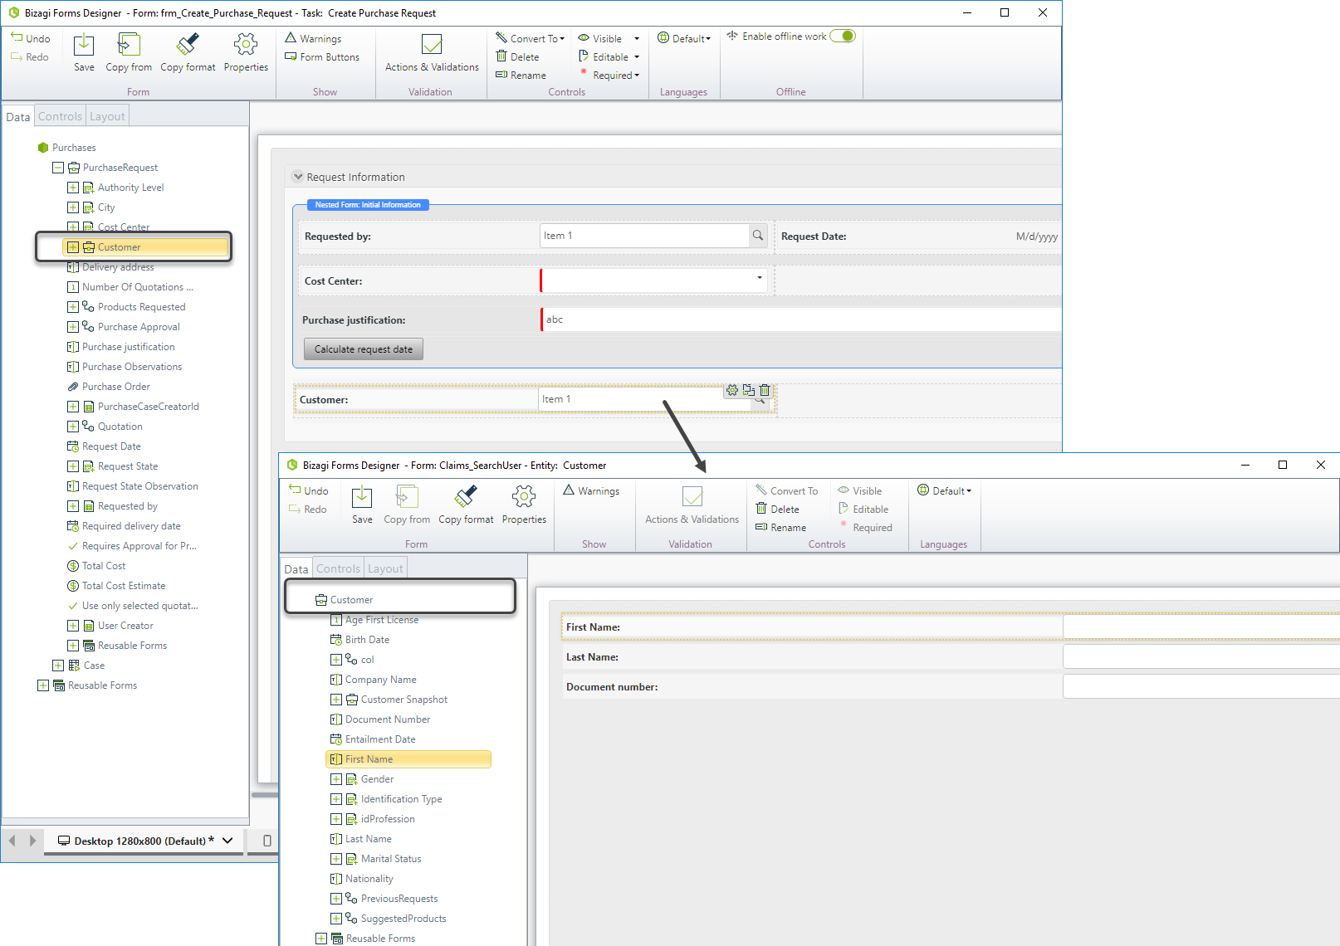The height and width of the screenshot is (946, 1340).
Task: Click Form Buttons in Show group
Action: [x=322, y=56]
